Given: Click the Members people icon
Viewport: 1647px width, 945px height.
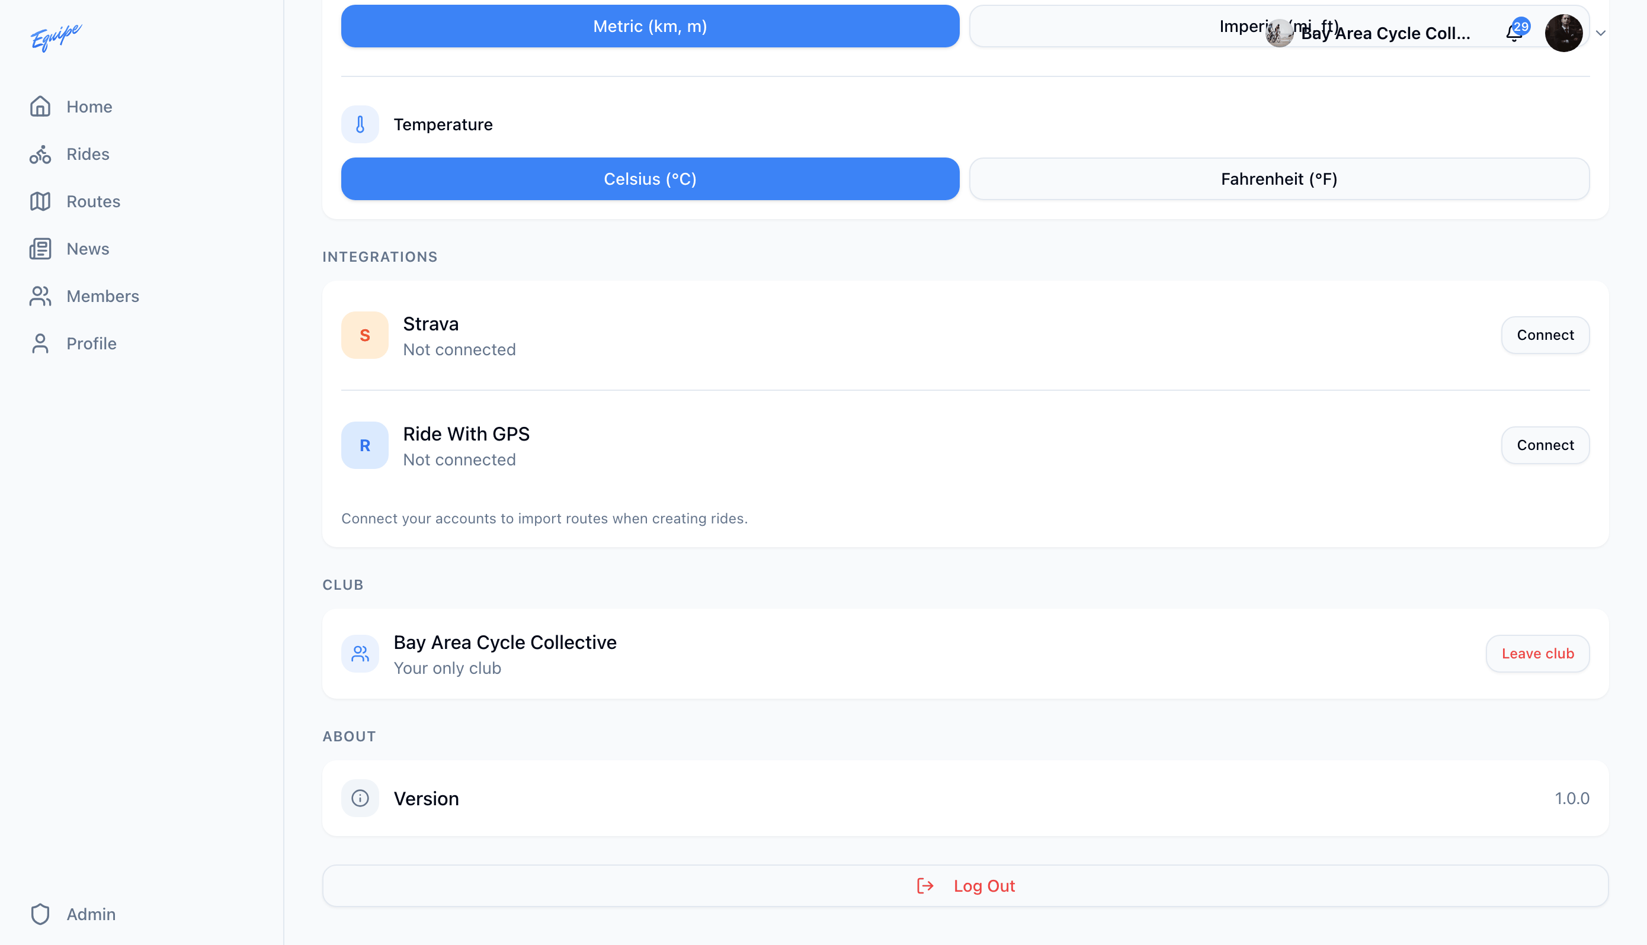Looking at the screenshot, I should pos(40,296).
